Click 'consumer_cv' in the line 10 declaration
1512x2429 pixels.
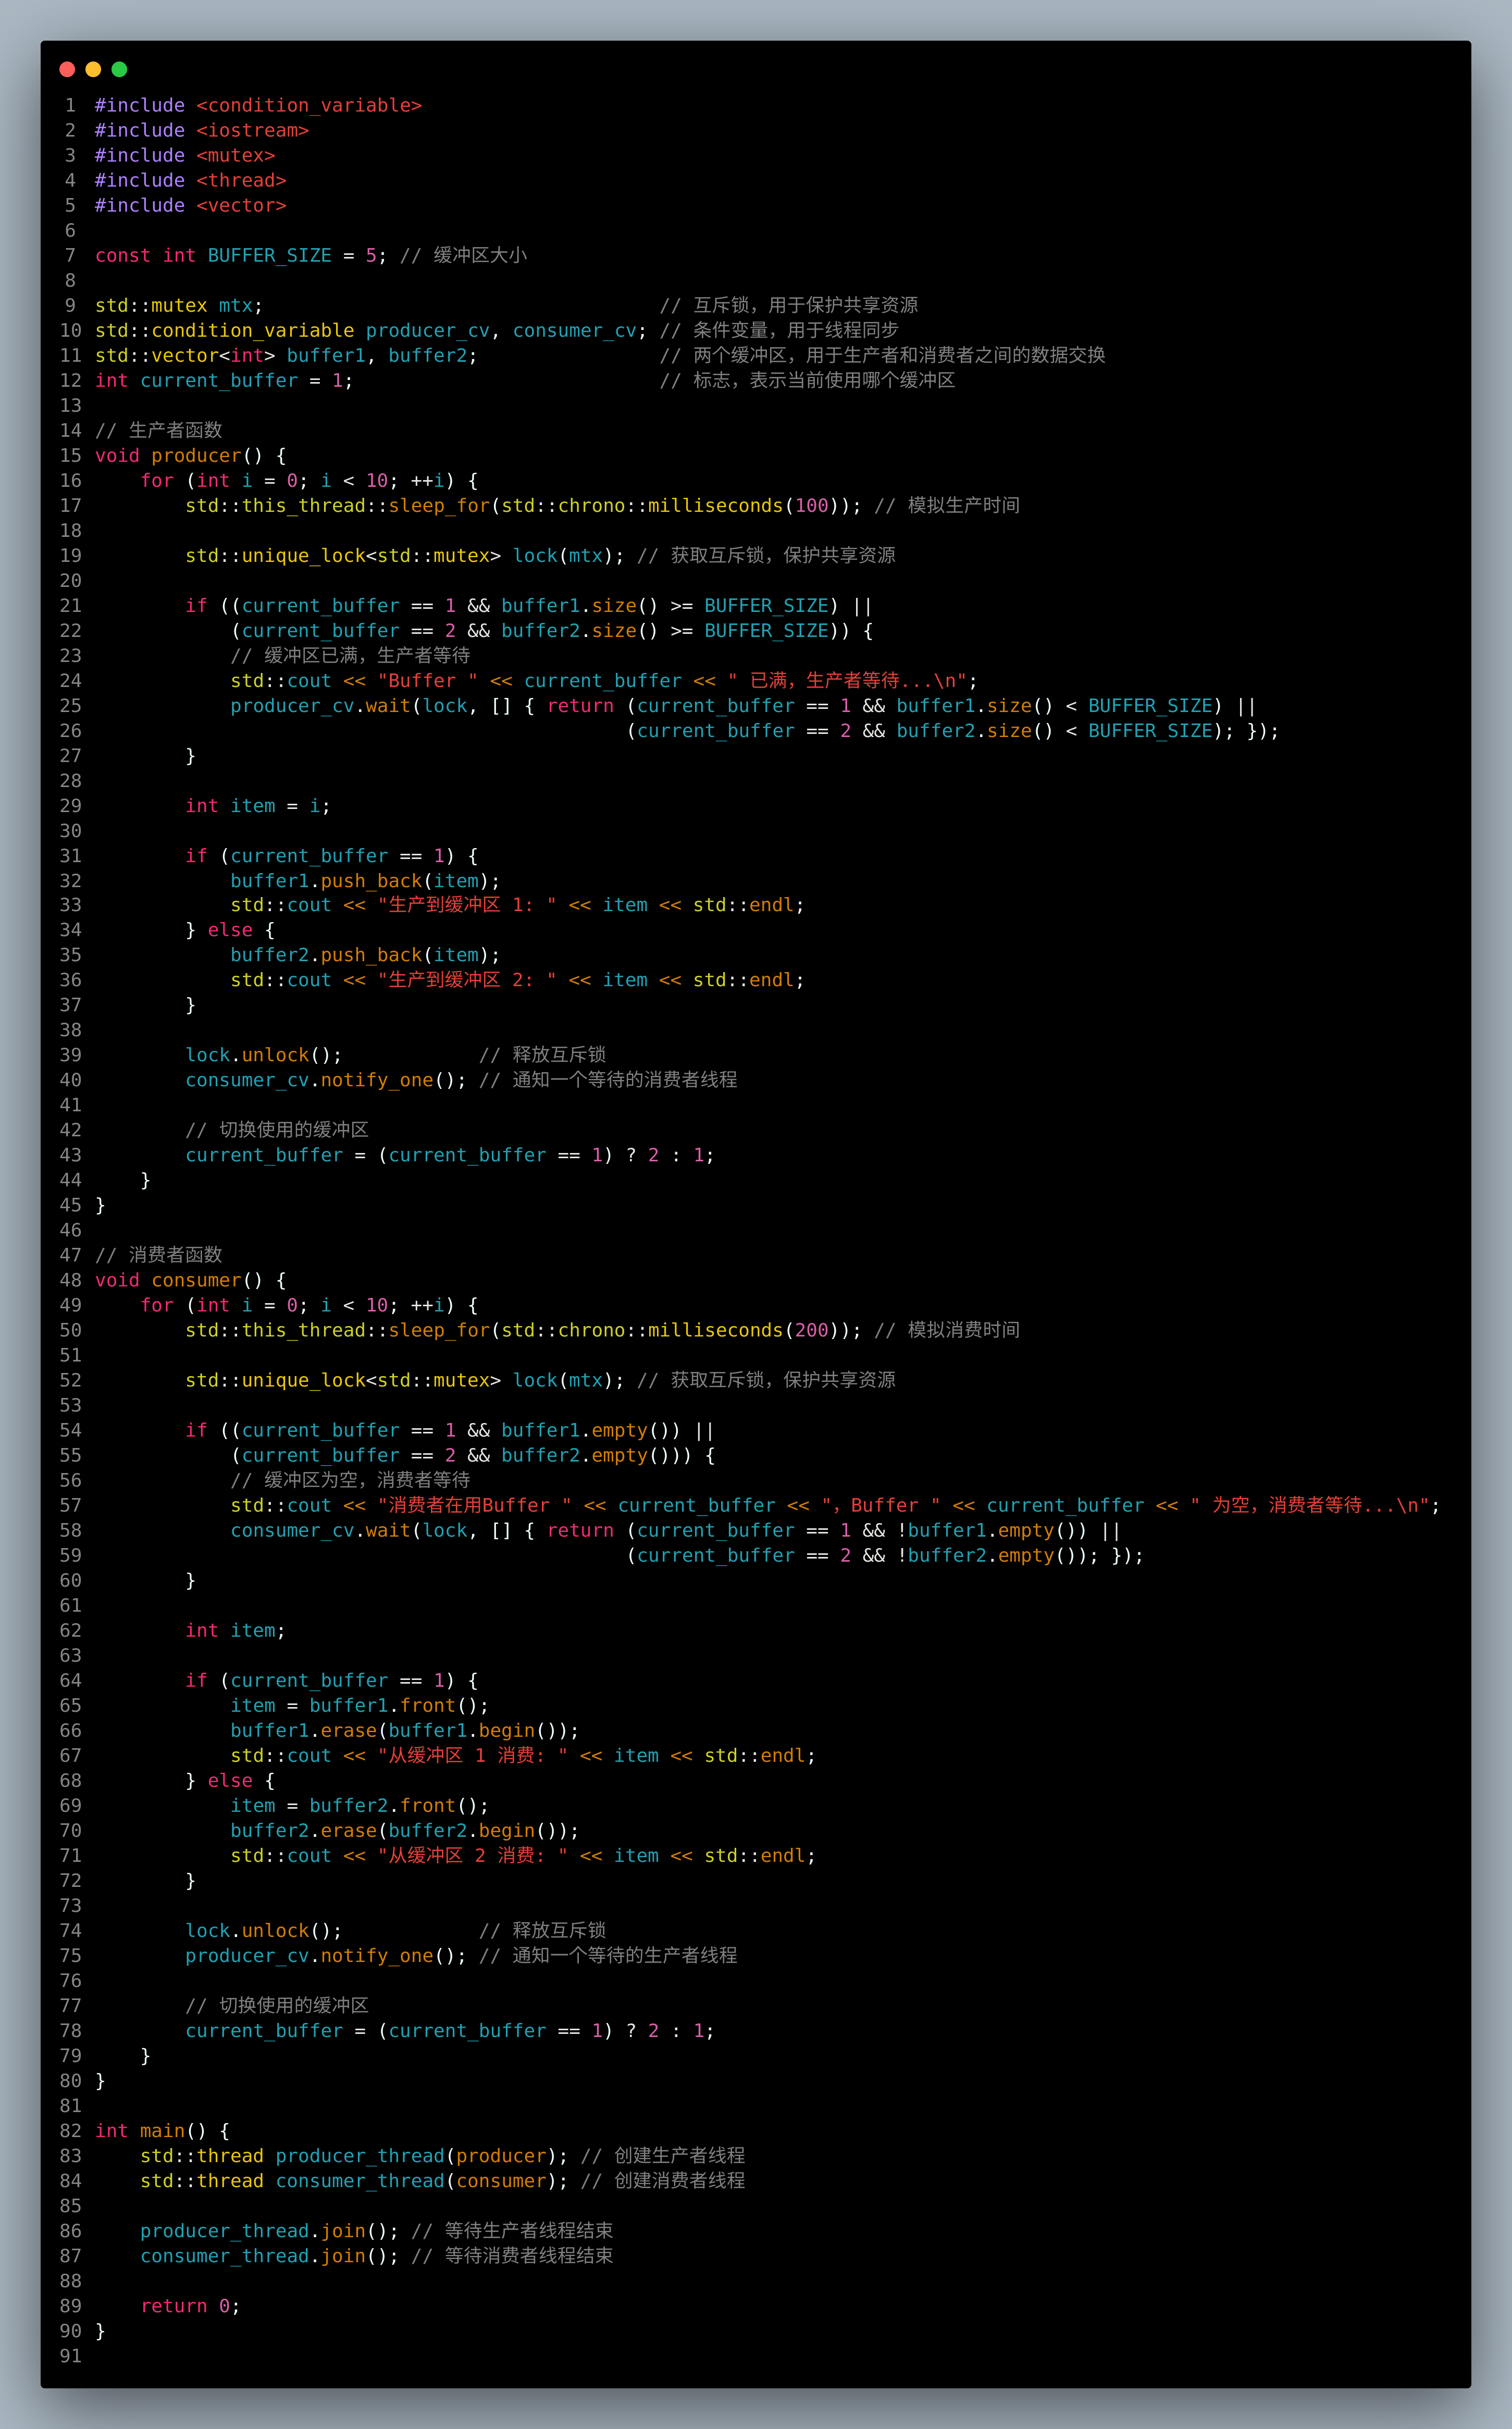click(x=574, y=330)
